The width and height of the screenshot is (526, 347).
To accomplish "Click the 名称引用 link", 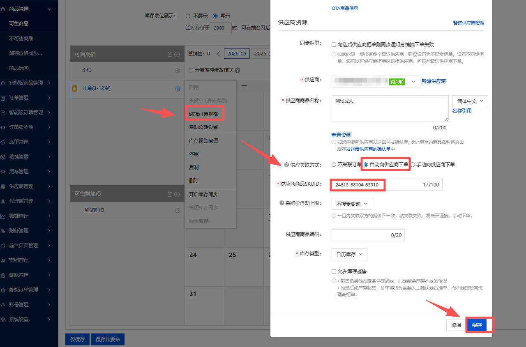I will [462, 111].
